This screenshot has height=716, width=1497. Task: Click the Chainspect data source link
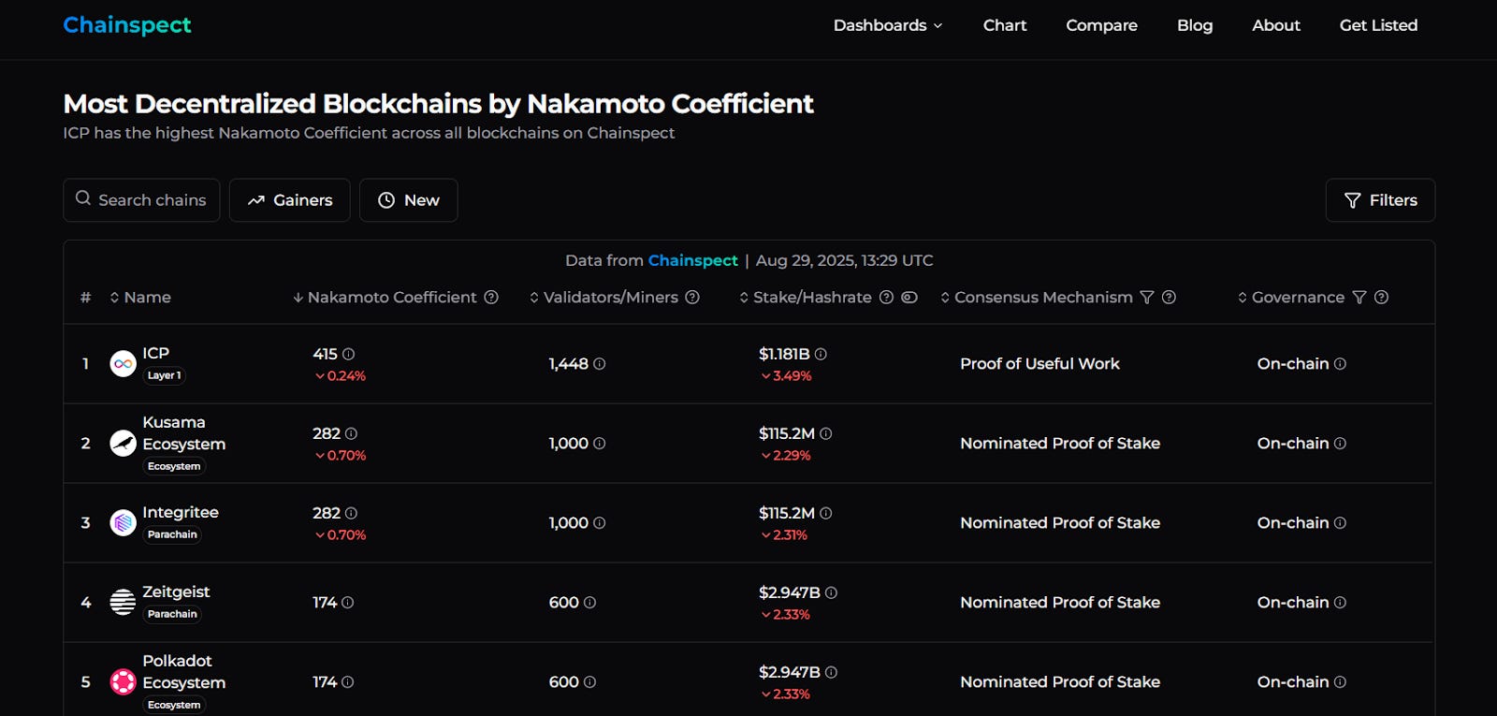(692, 260)
